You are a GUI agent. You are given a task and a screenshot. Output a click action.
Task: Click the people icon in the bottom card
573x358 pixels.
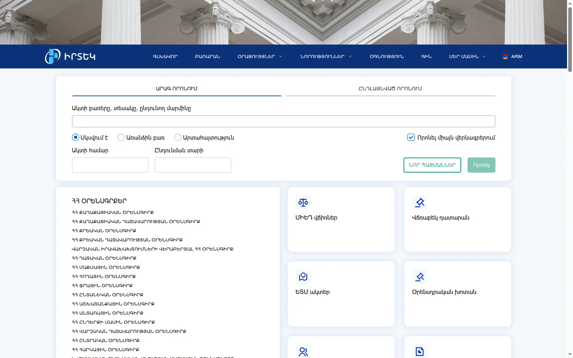(303, 352)
